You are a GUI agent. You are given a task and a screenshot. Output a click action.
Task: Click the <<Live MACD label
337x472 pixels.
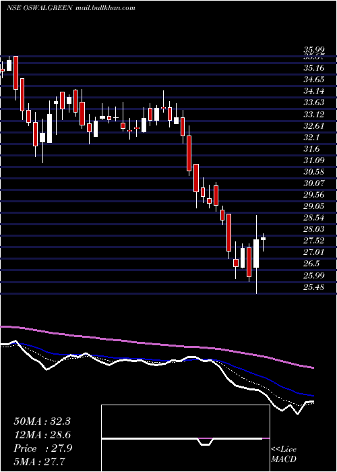pos(284,454)
